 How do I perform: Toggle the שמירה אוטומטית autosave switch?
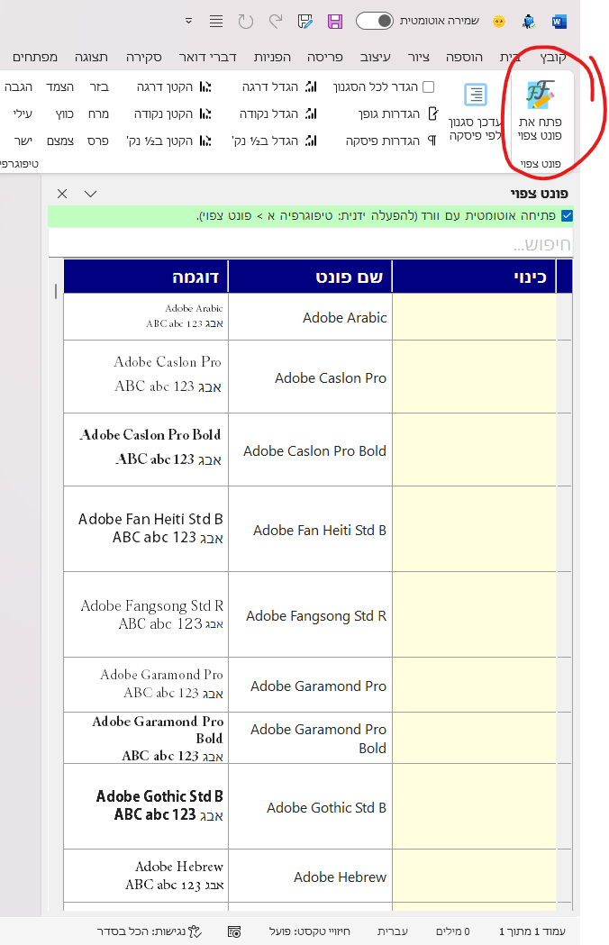(x=375, y=21)
